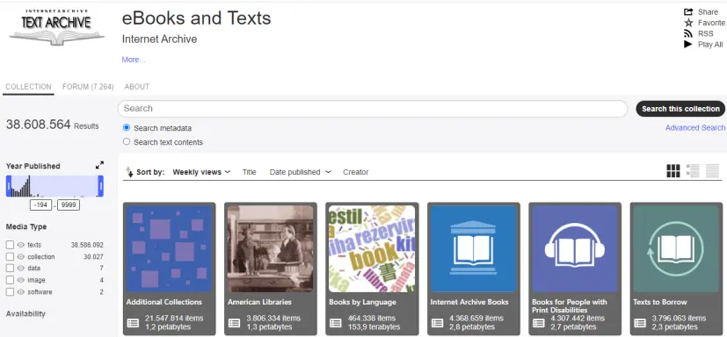The image size is (727, 337).
Task: Click the Play All triangle icon
Action: 688,45
